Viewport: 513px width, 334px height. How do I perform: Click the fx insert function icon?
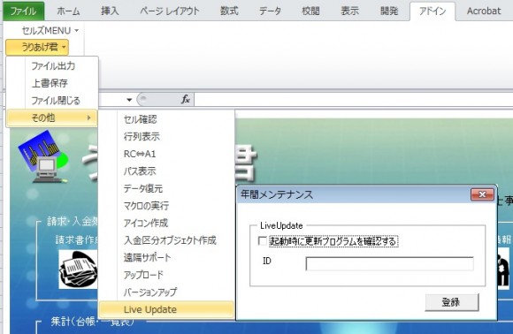click(186, 99)
